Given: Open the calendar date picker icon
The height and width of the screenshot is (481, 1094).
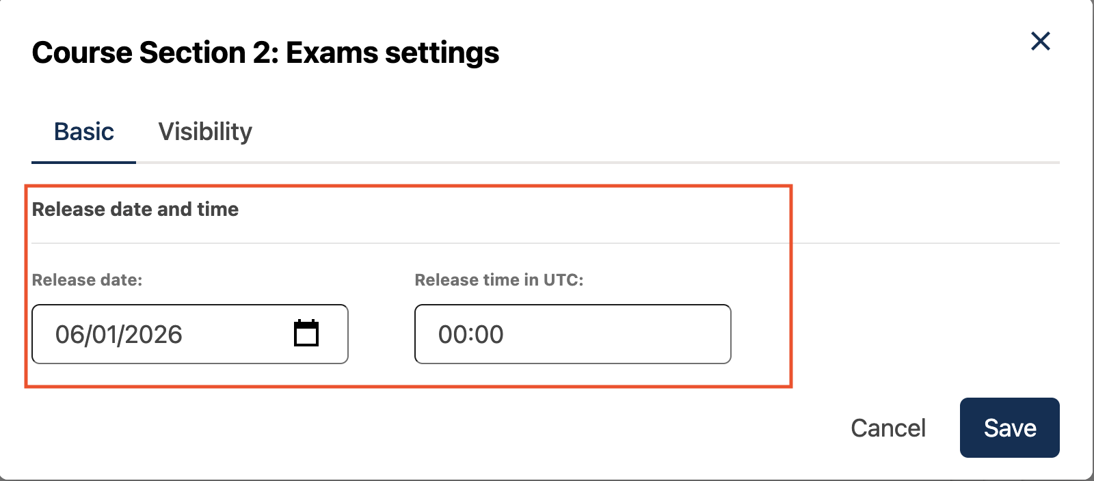Looking at the screenshot, I should click(x=306, y=333).
